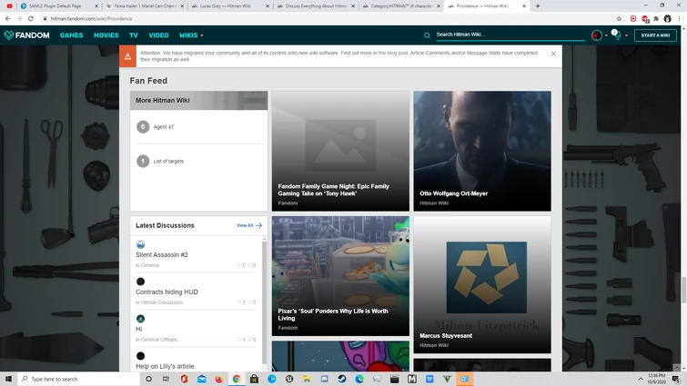
Task: Click the START A WIKI button
Action: (x=655, y=35)
